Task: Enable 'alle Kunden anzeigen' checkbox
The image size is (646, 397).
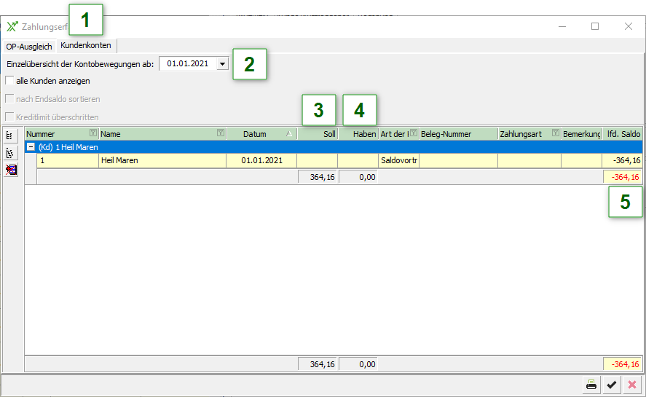Action: (x=10, y=81)
